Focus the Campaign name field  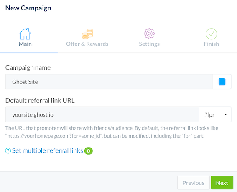click(x=109, y=82)
